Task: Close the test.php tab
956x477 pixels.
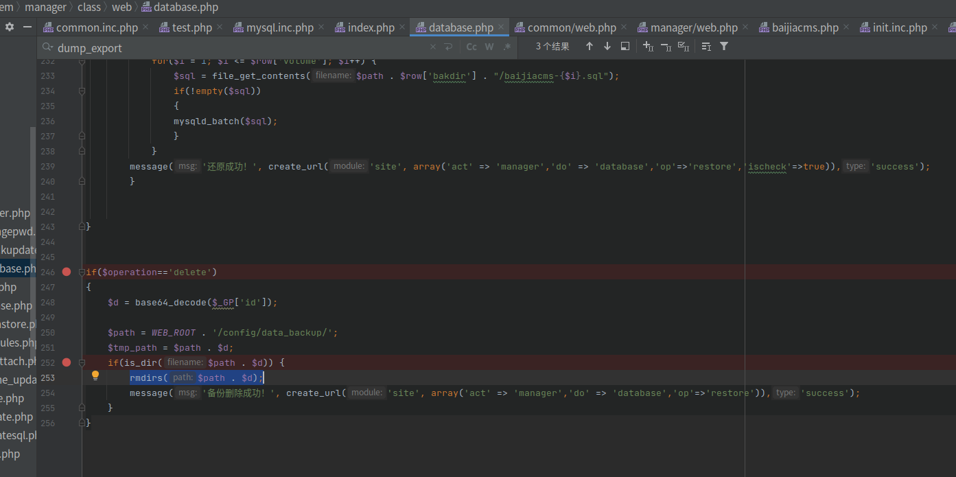Action: pos(220,27)
